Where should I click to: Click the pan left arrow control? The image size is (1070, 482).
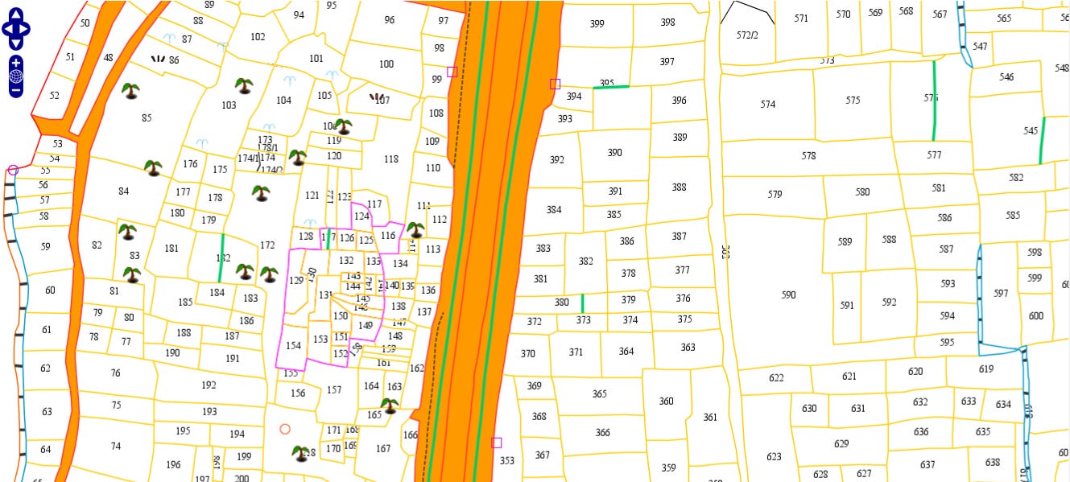click(6, 28)
